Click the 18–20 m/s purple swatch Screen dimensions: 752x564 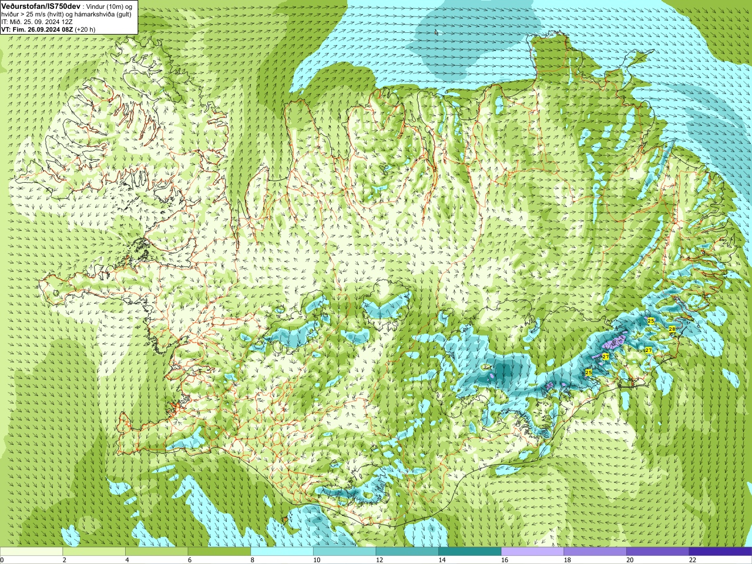(595, 552)
